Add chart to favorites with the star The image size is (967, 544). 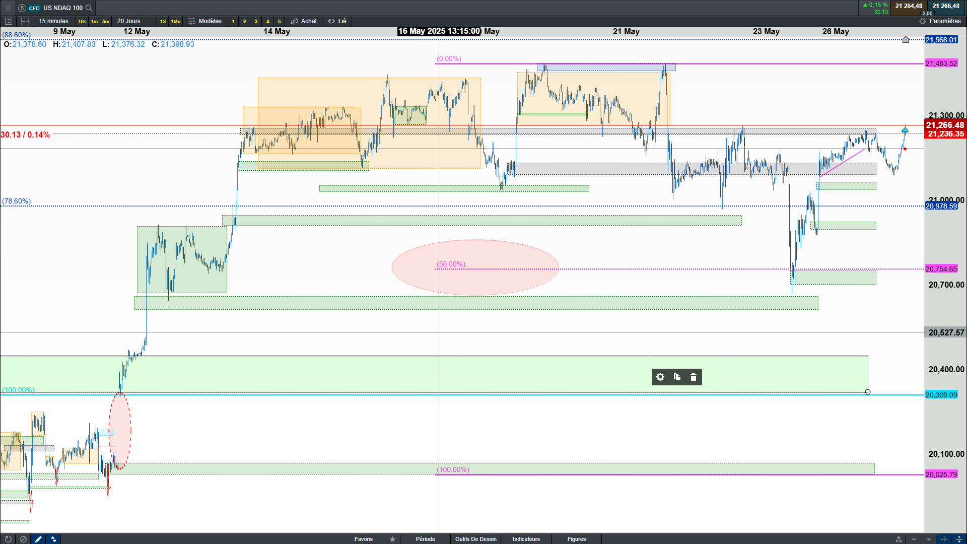[x=392, y=539]
